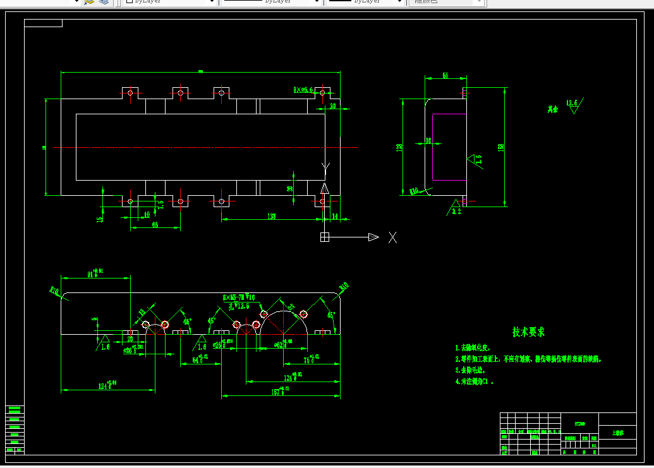
Task: Click the UCS X axis label
Action: [x=392, y=237]
